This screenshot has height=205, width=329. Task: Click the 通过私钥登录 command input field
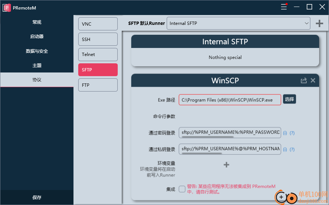230,149
